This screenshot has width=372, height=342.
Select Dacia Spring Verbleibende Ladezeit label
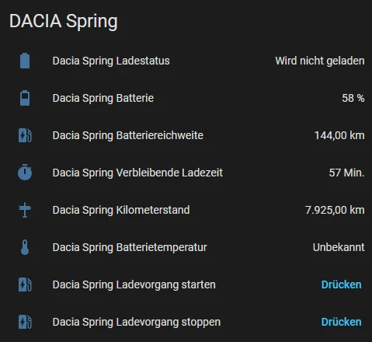137,173
